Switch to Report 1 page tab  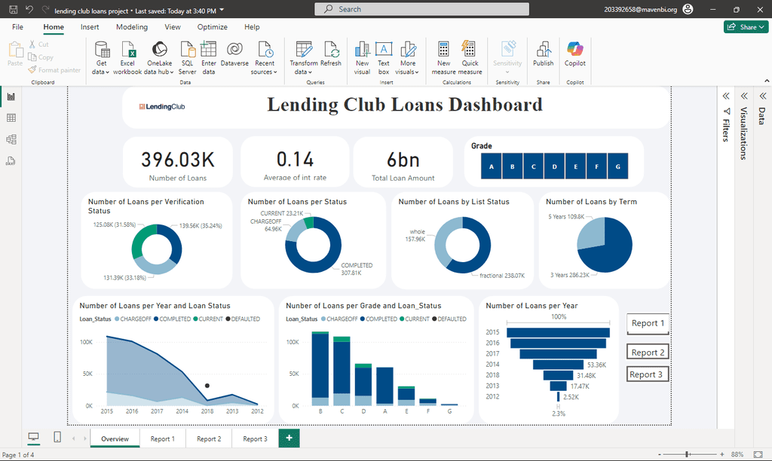click(x=163, y=439)
